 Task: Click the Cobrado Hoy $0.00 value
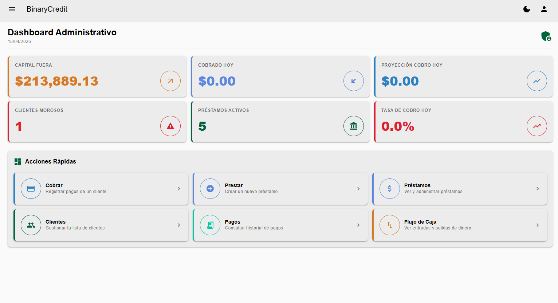pos(217,81)
